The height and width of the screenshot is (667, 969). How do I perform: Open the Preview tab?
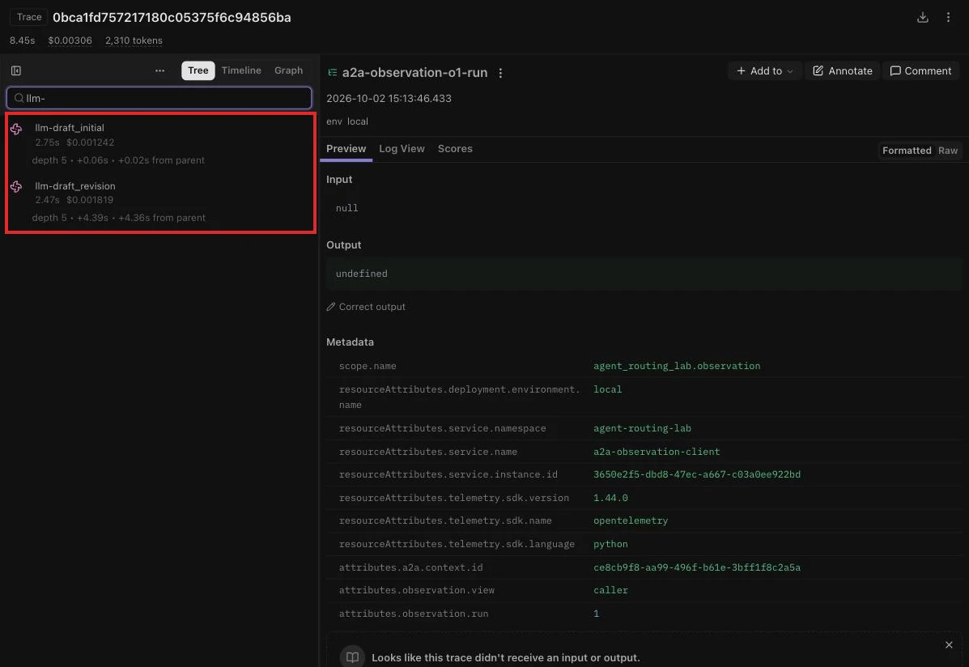(x=346, y=148)
